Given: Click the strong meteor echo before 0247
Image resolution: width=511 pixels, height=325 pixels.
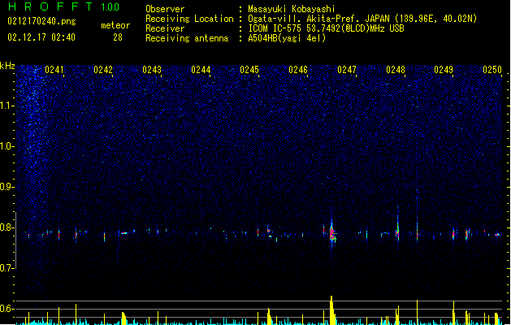Looking at the screenshot, I should [x=332, y=233].
